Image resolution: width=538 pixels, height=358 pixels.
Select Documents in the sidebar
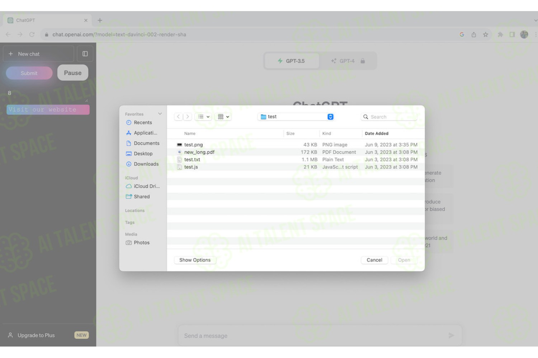pos(142,143)
